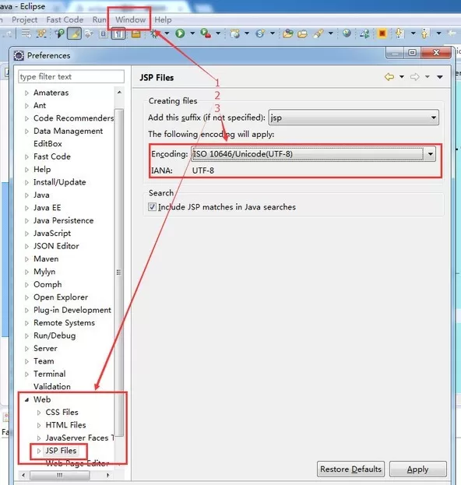Select JSON Editor in preferences tree
The image size is (461, 485).
(56, 246)
